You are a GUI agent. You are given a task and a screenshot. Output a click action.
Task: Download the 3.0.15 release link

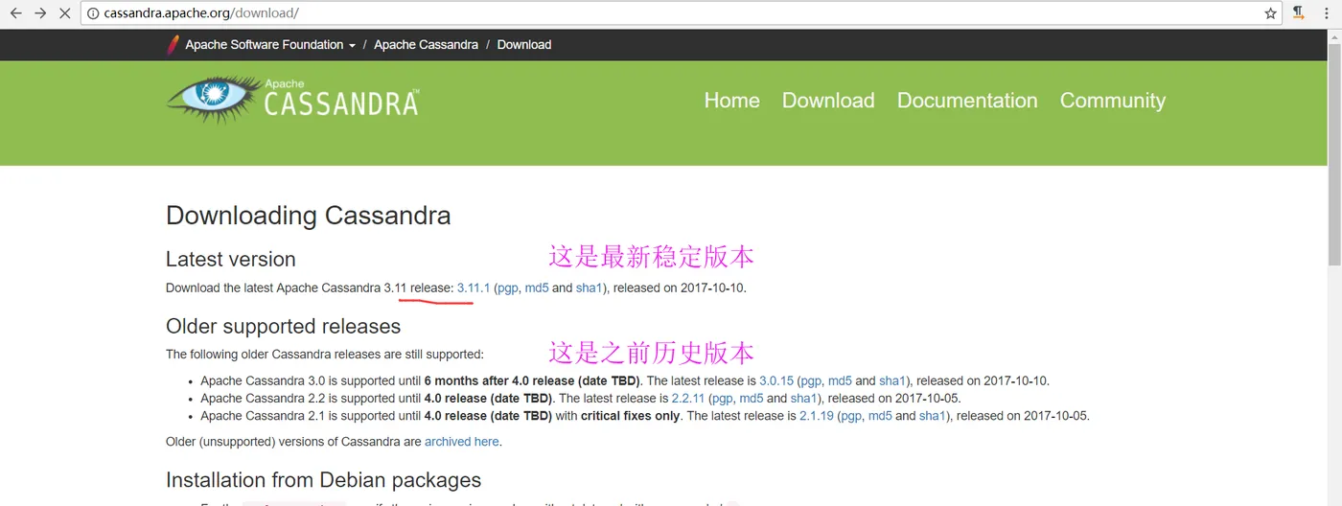point(776,380)
